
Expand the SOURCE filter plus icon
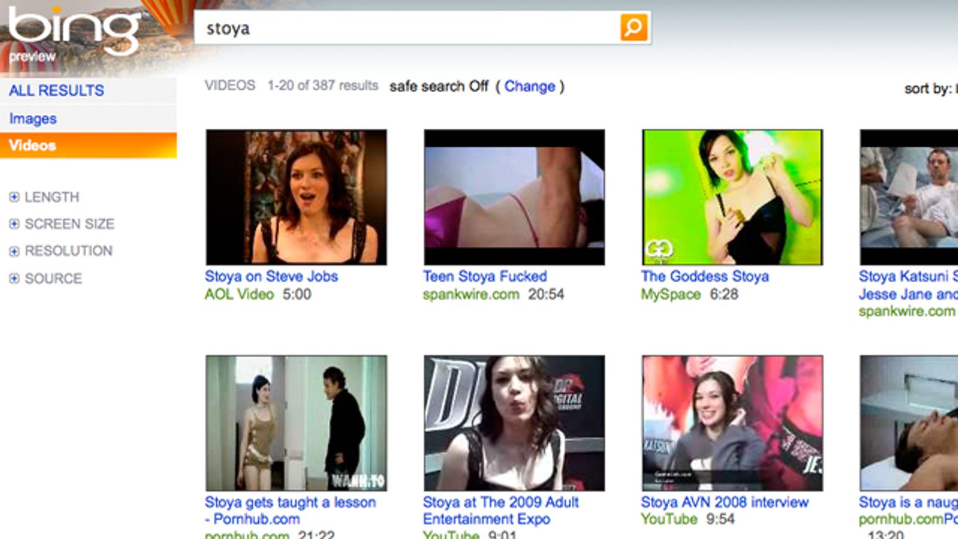(x=14, y=278)
